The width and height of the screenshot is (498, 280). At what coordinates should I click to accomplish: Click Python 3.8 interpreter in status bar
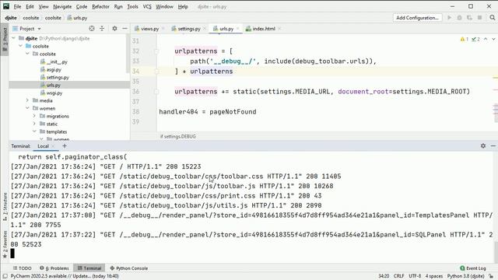point(466,276)
